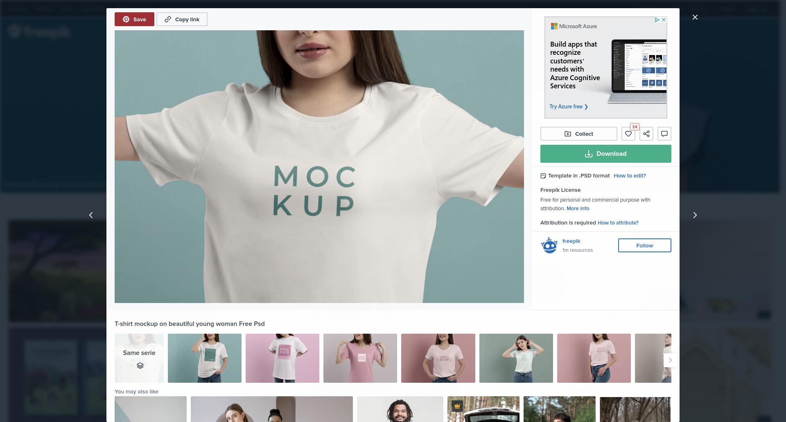Screen dimensions: 786x422
Task: Select the pink T-shirt with white square thumbnail
Action: pyautogui.click(x=360, y=358)
